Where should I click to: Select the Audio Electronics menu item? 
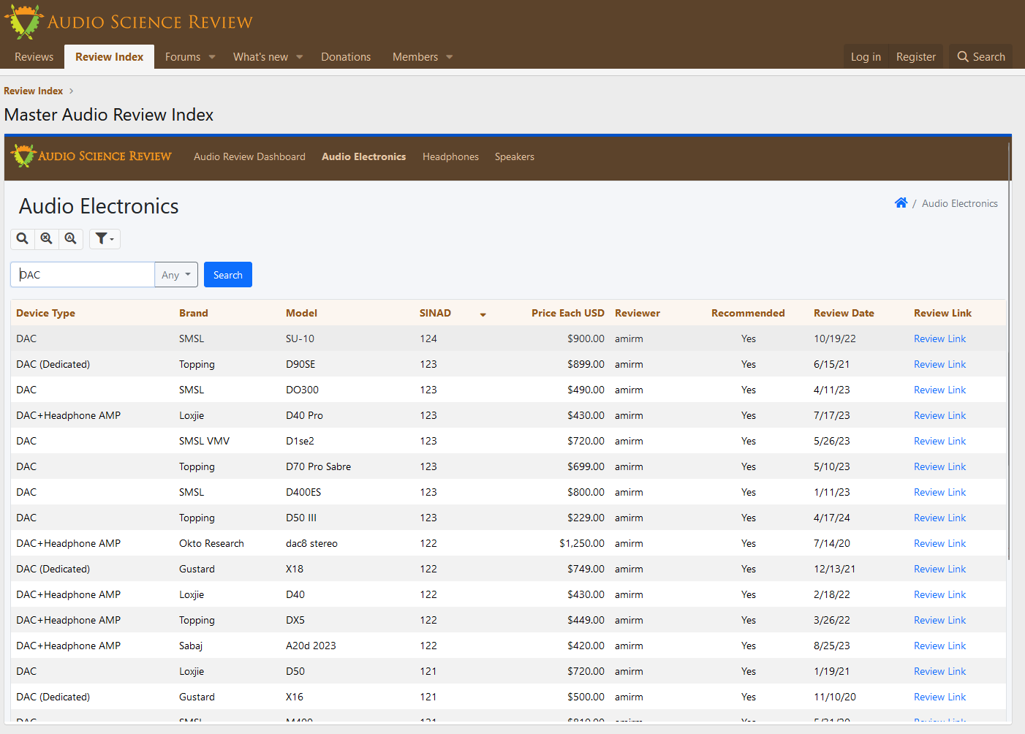point(363,156)
